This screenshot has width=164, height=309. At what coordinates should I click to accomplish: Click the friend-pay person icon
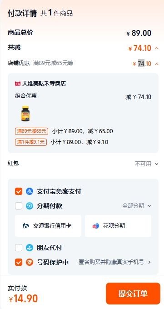tap(30, 248)
